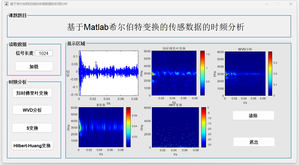Run the 短时傅里叶变换 analysis
Viewport: 299px width, 165px height.
click(32, 93)
